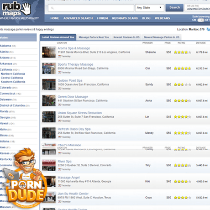This screenshot has height=210, width=210.
Task: Open the Jian Bu Health Center listing
Action: pos(73,194)
